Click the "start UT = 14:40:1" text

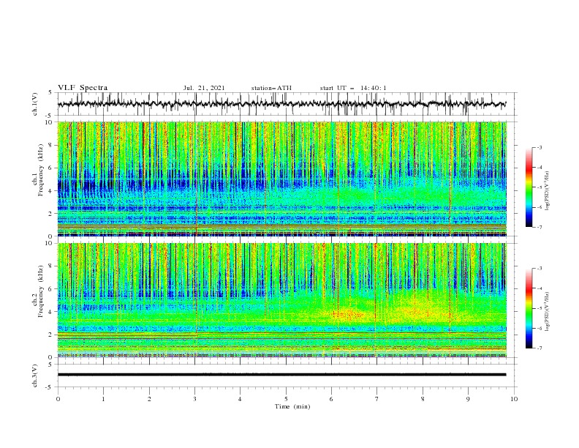click(x=353, y=88)
